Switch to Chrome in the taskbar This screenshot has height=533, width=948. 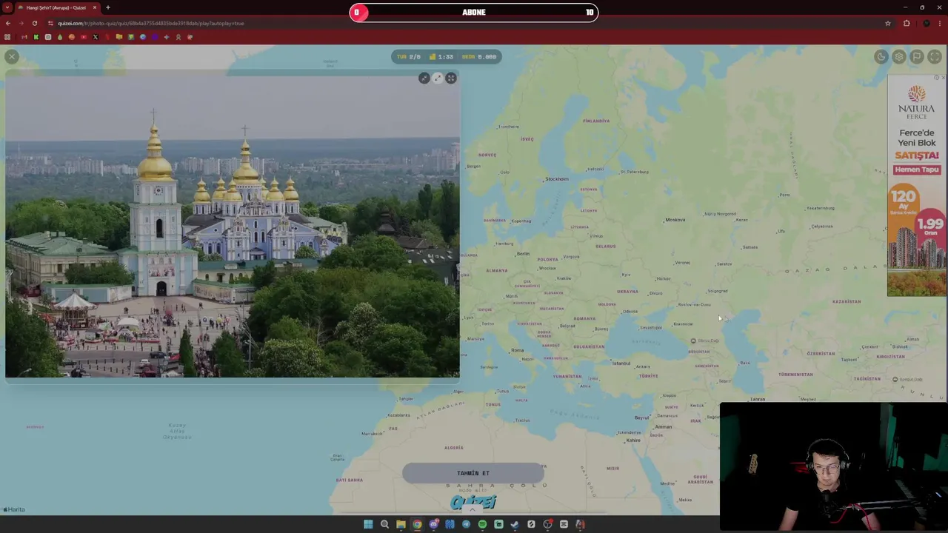click(x=417, y=524)
